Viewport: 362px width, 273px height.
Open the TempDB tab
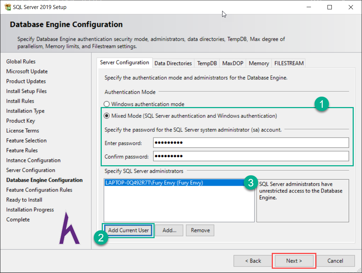[x=207, y=63]
